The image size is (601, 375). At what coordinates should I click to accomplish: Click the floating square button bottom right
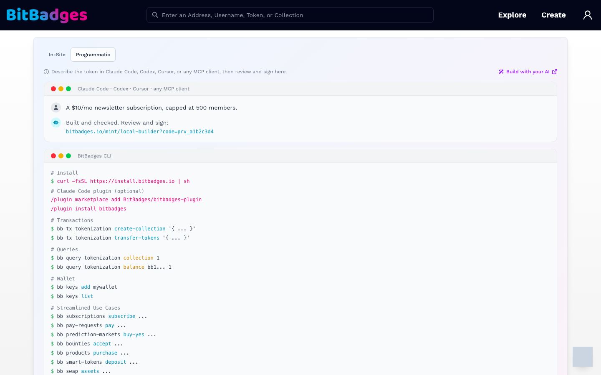pyautogui.click(x=583, y=357)
